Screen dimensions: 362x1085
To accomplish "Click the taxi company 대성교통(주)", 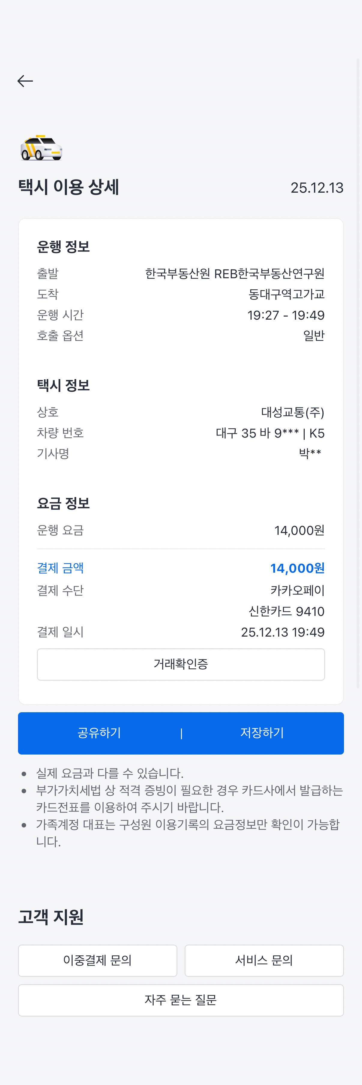I will pos(292,412).
